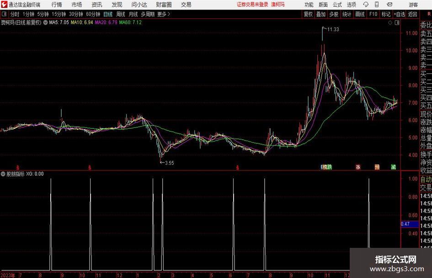Open the mail envelope icon
Viewport: 432px width, 278px height.
[x=389, y=5]
